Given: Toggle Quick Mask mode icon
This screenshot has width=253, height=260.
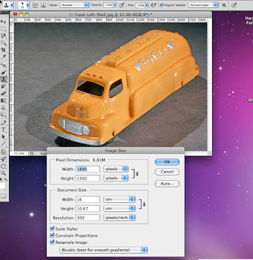Looking at the screenshot, I should [x=3, y=196].
